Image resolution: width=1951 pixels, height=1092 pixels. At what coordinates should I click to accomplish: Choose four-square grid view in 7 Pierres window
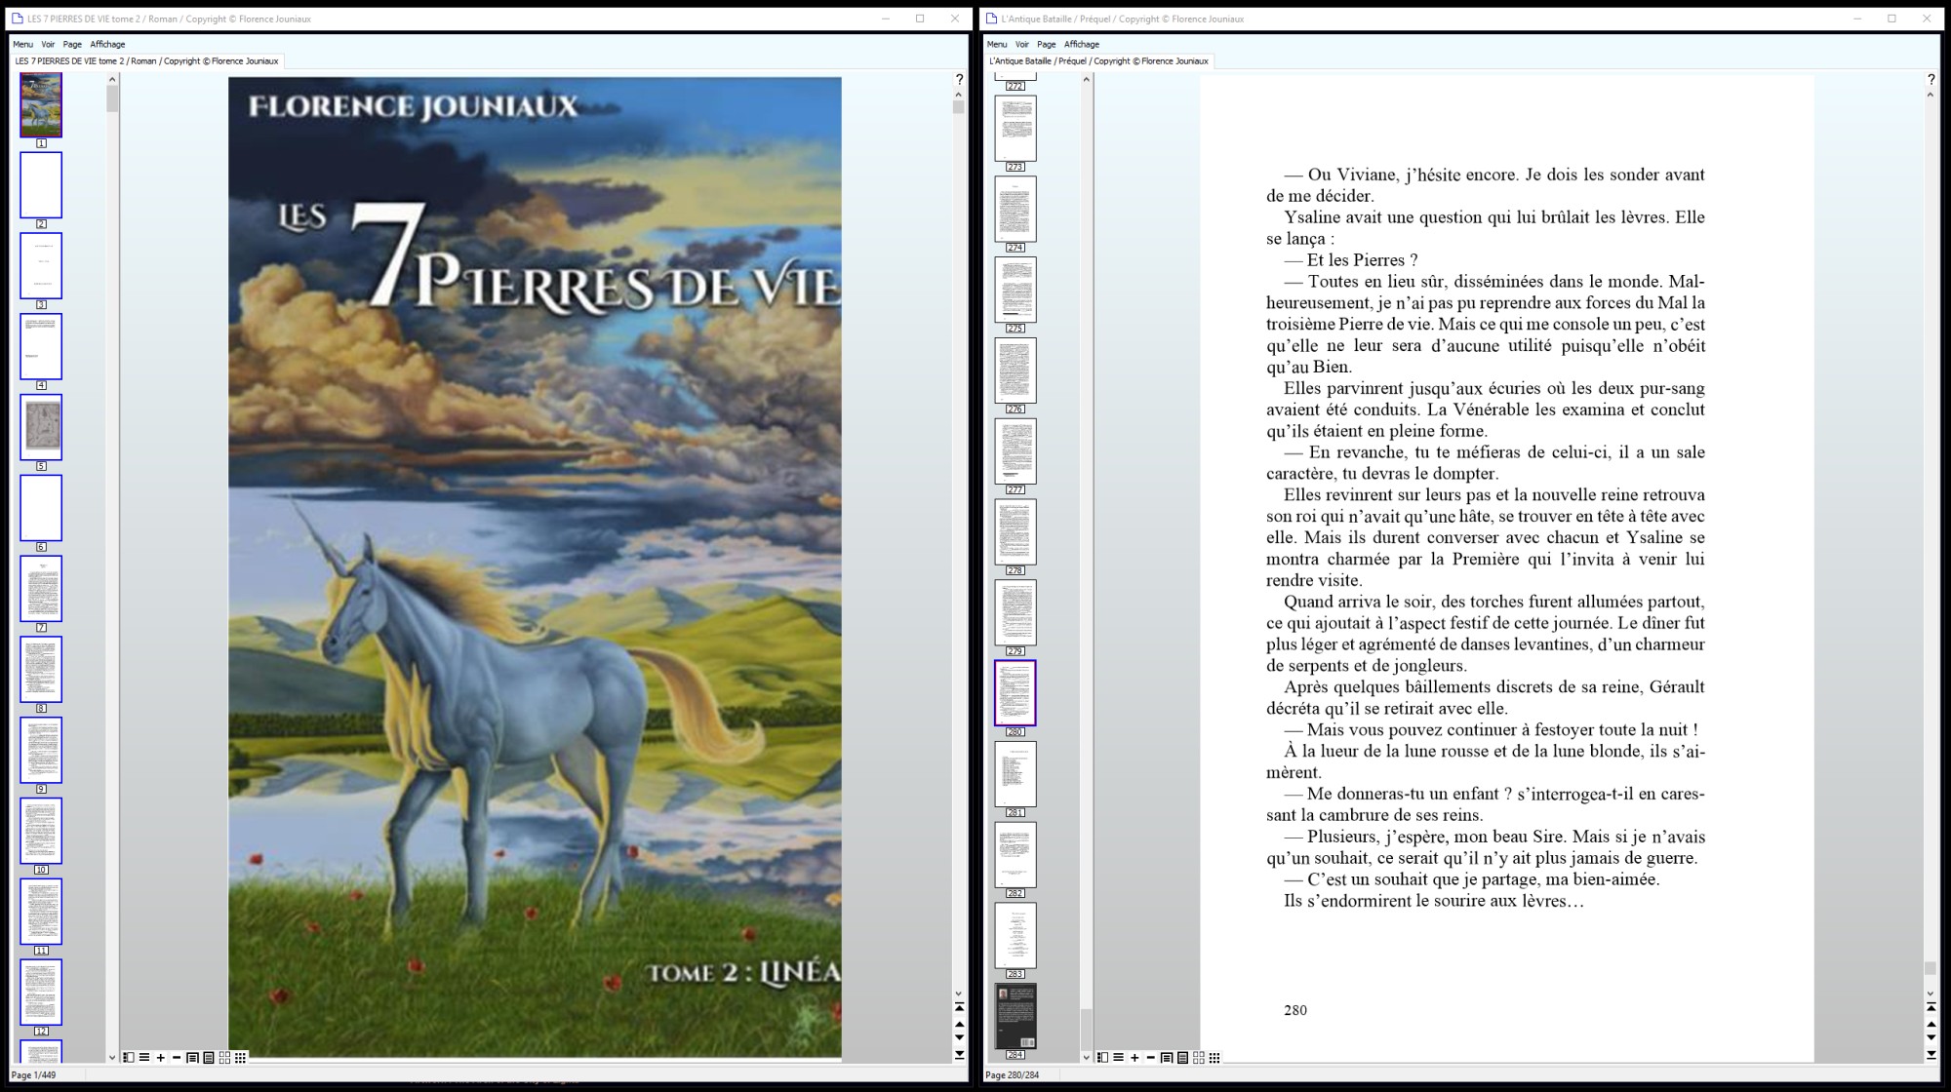click(x=224, y=1058)
